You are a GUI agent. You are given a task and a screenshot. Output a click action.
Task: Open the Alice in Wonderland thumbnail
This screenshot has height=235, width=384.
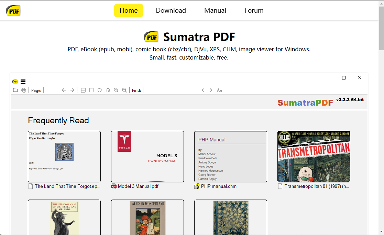pyautogui.click(x=147, y=217)
